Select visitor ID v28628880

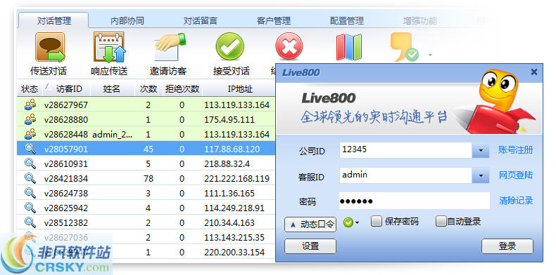[66, 120]
